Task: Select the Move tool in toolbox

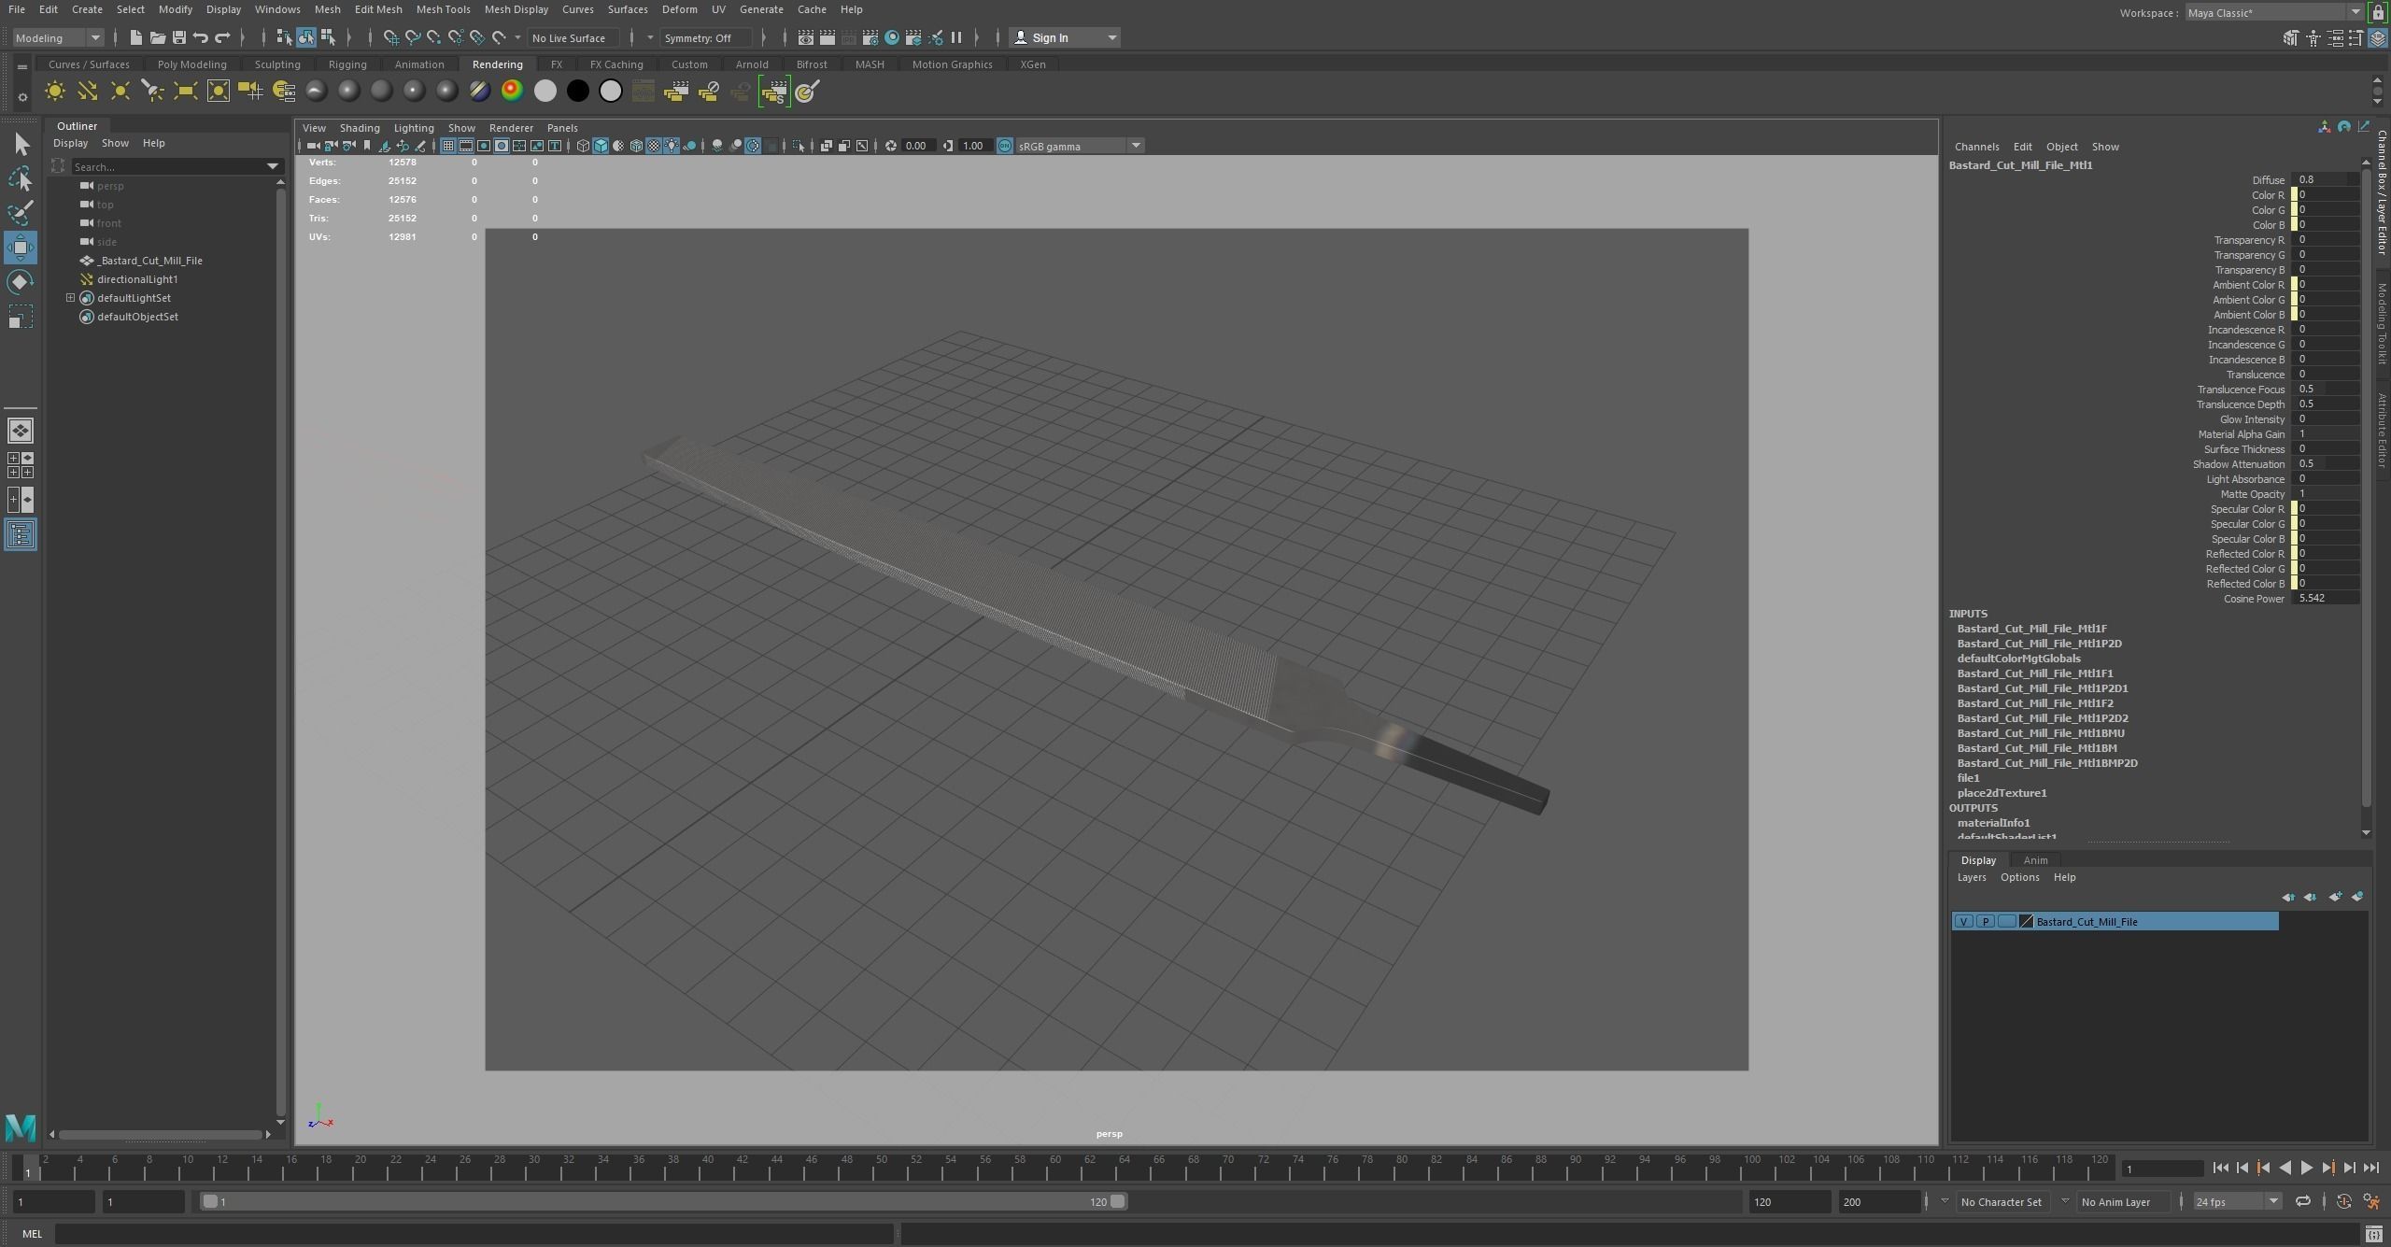Action: coord(21,248)
